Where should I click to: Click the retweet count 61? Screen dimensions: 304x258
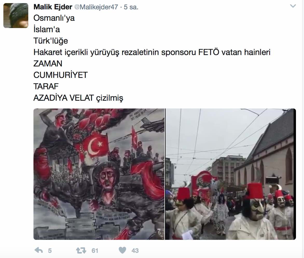pyautogui.click(x=95, y=251)
